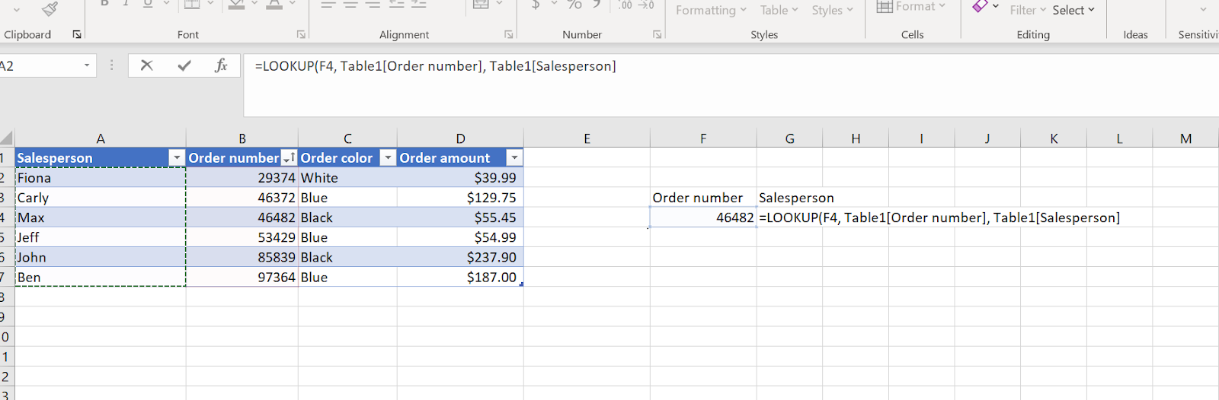
Task: Cancel the formula entry with X
Action: click(x=147, y=66)
